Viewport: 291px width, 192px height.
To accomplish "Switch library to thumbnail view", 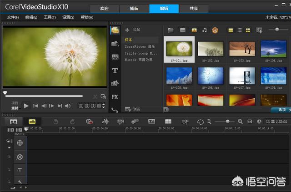I will tap(248, 30).
